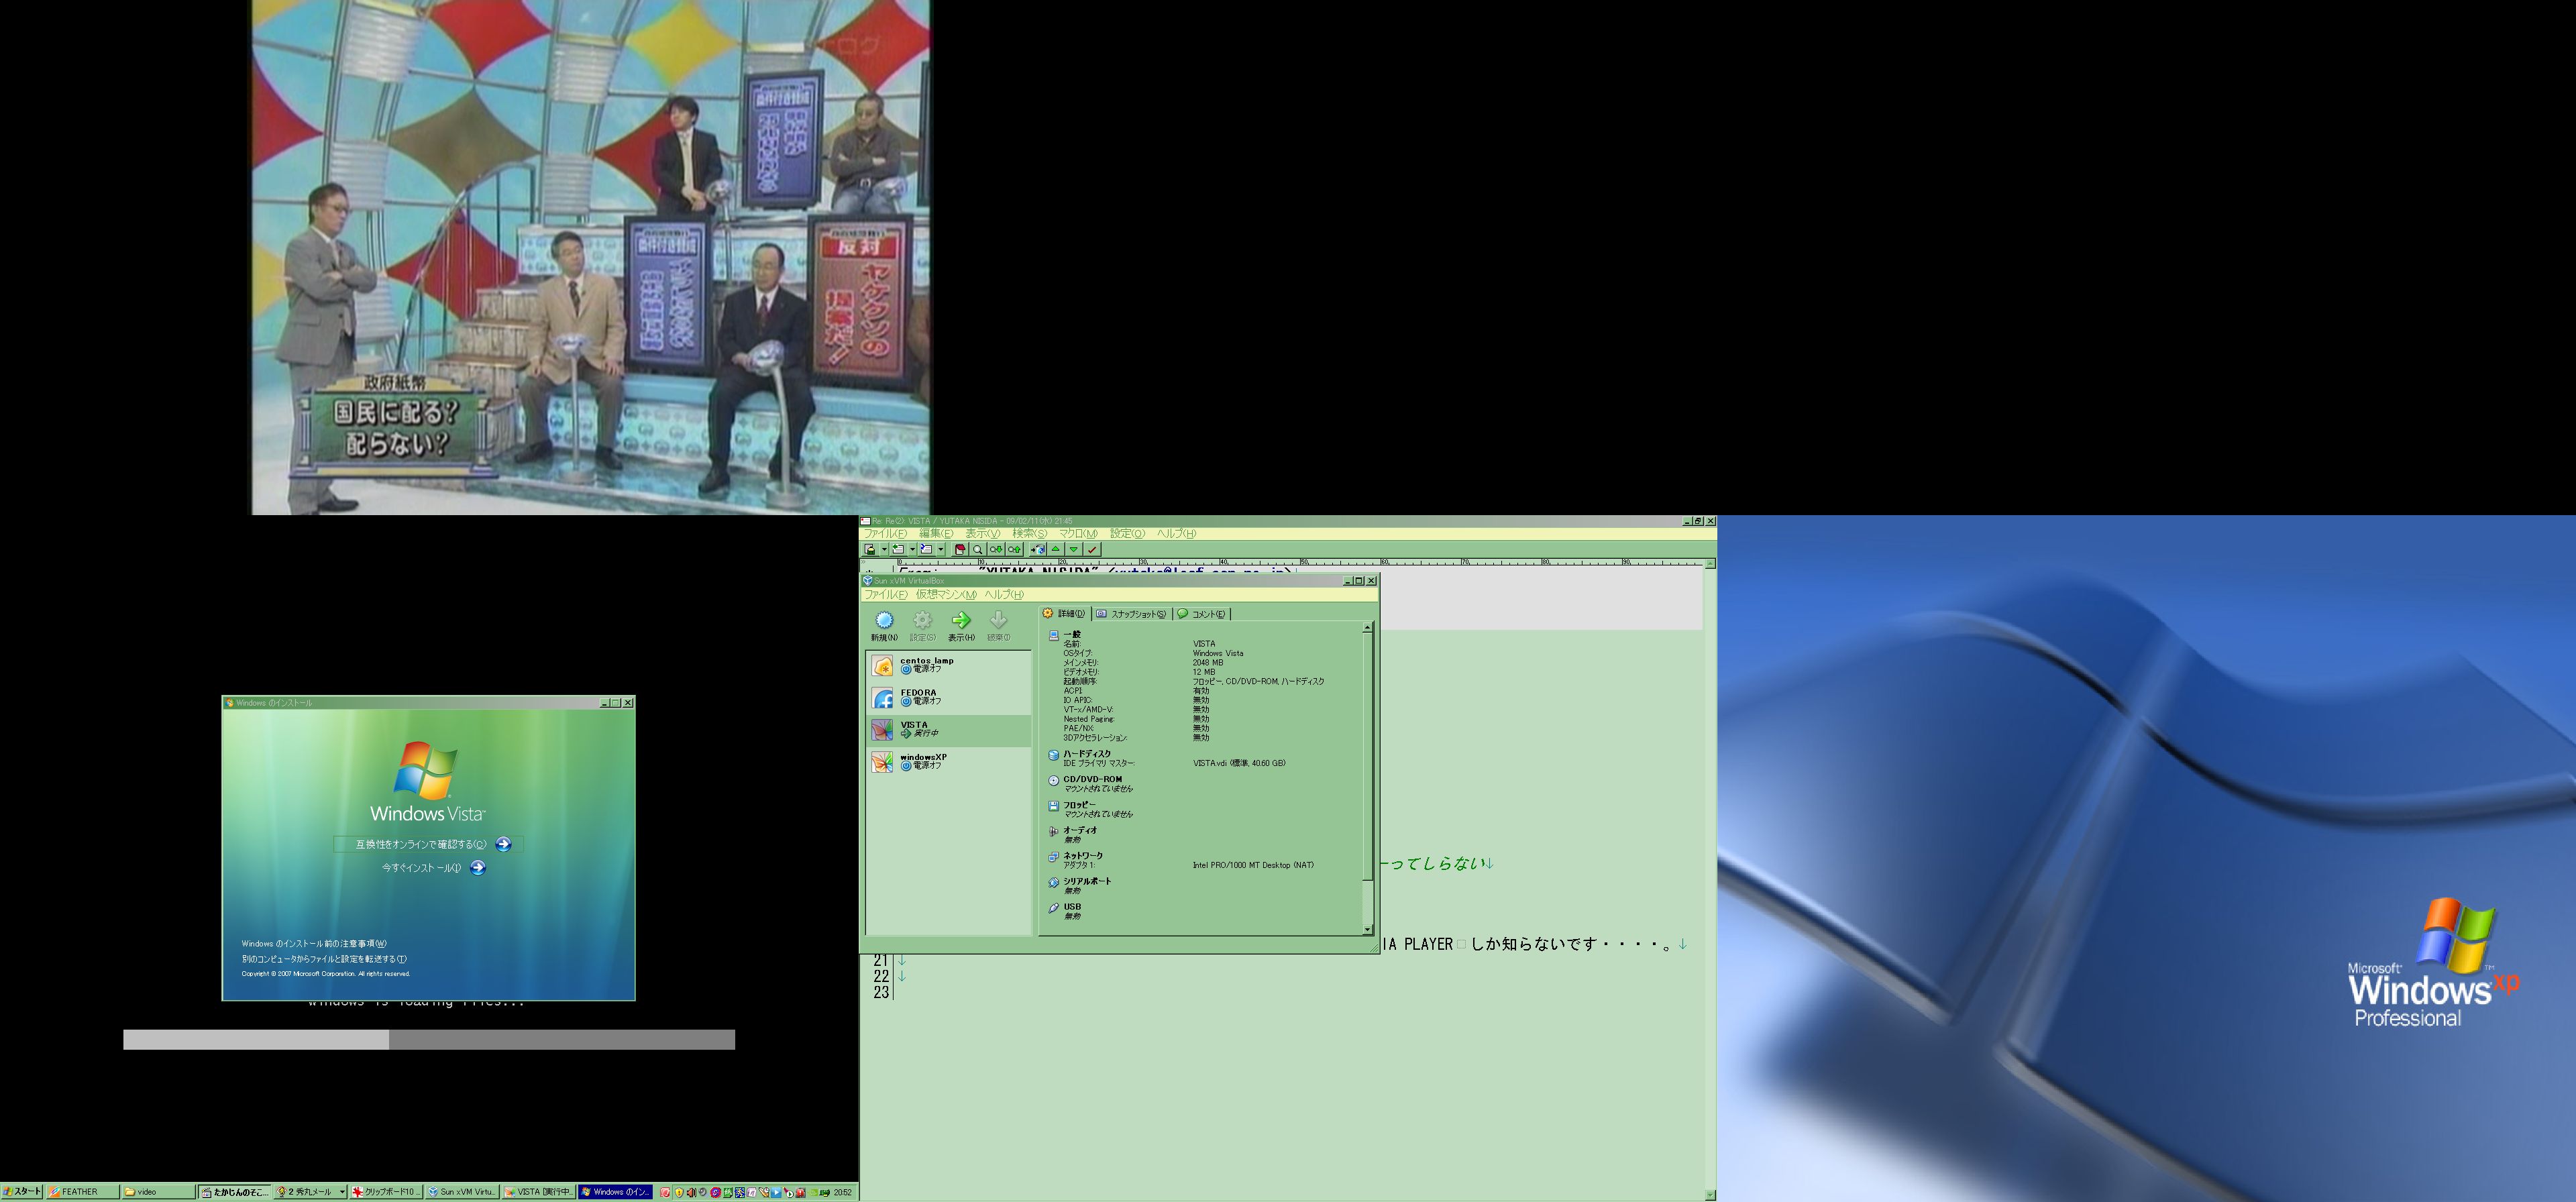Click the red checkmark toolbar icon
This screenshot has height=1202, width=2576.
click(1092, 549)
